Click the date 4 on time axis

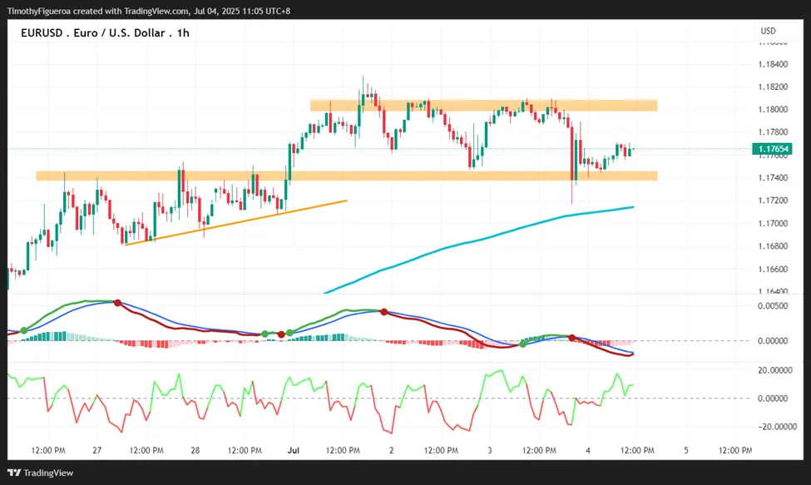coord(588,450)
